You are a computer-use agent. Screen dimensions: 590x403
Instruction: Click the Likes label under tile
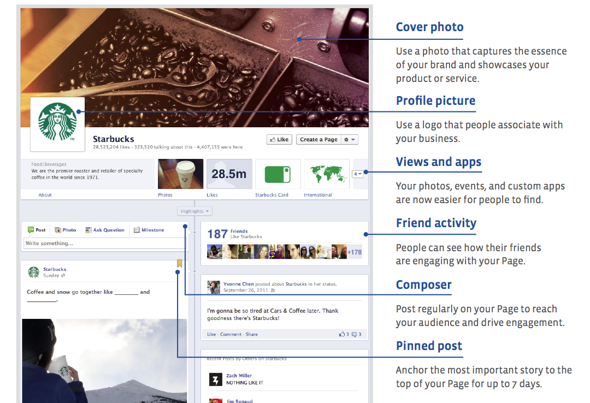(x=212, y=195)
